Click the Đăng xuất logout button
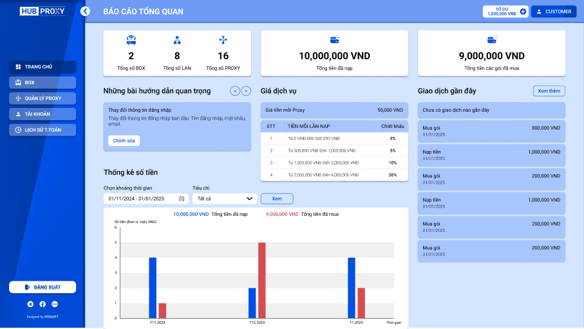Viewport: 584px width, 329px height. coord(42,287)
